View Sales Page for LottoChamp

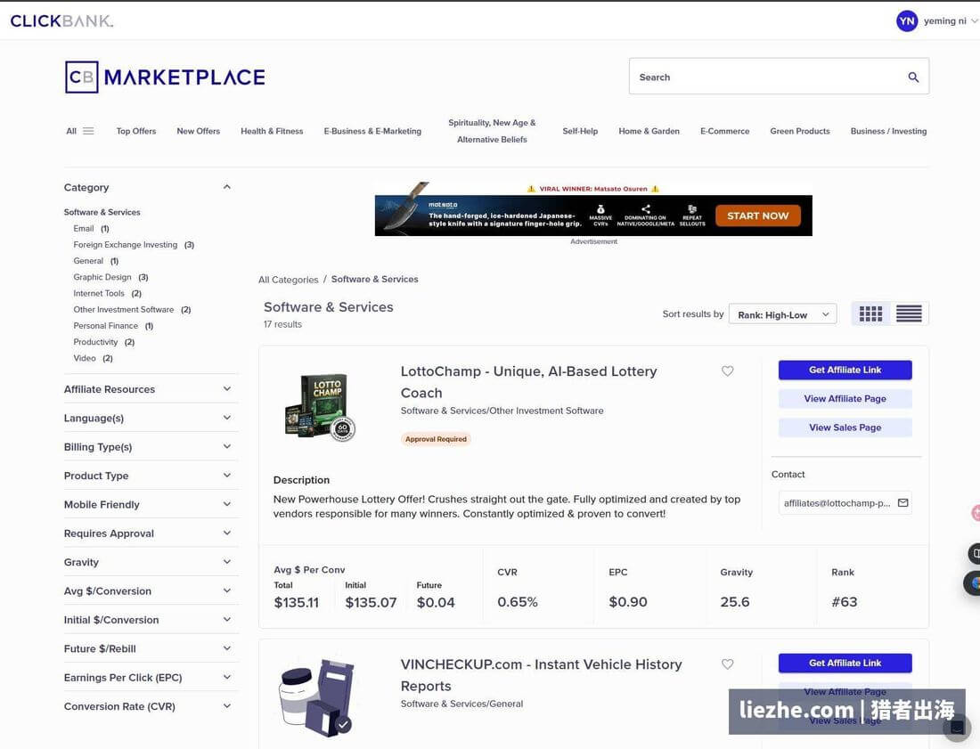click(845, 427)
